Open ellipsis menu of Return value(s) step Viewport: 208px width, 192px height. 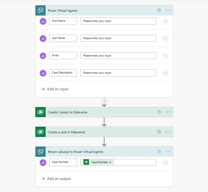click(x=168, y=152)
